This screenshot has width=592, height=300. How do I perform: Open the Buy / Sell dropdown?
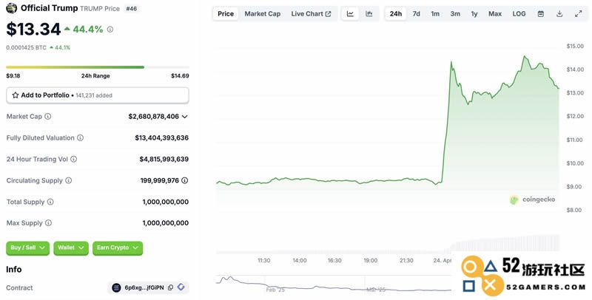coord(27,248)
